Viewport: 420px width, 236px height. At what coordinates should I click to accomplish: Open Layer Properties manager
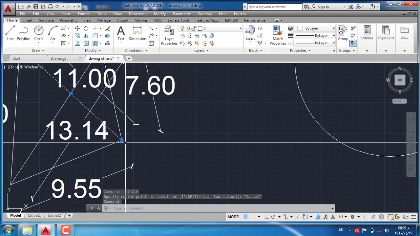coord(169,35)
